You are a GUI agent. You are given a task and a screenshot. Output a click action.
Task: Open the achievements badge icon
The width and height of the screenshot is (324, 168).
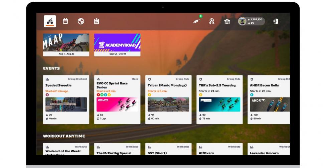[x=211, y=21]
